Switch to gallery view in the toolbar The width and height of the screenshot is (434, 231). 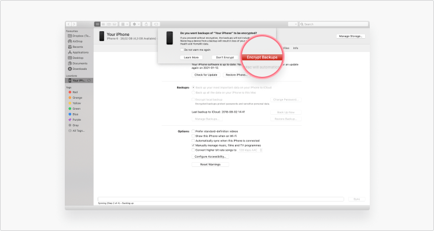[115, 24]
